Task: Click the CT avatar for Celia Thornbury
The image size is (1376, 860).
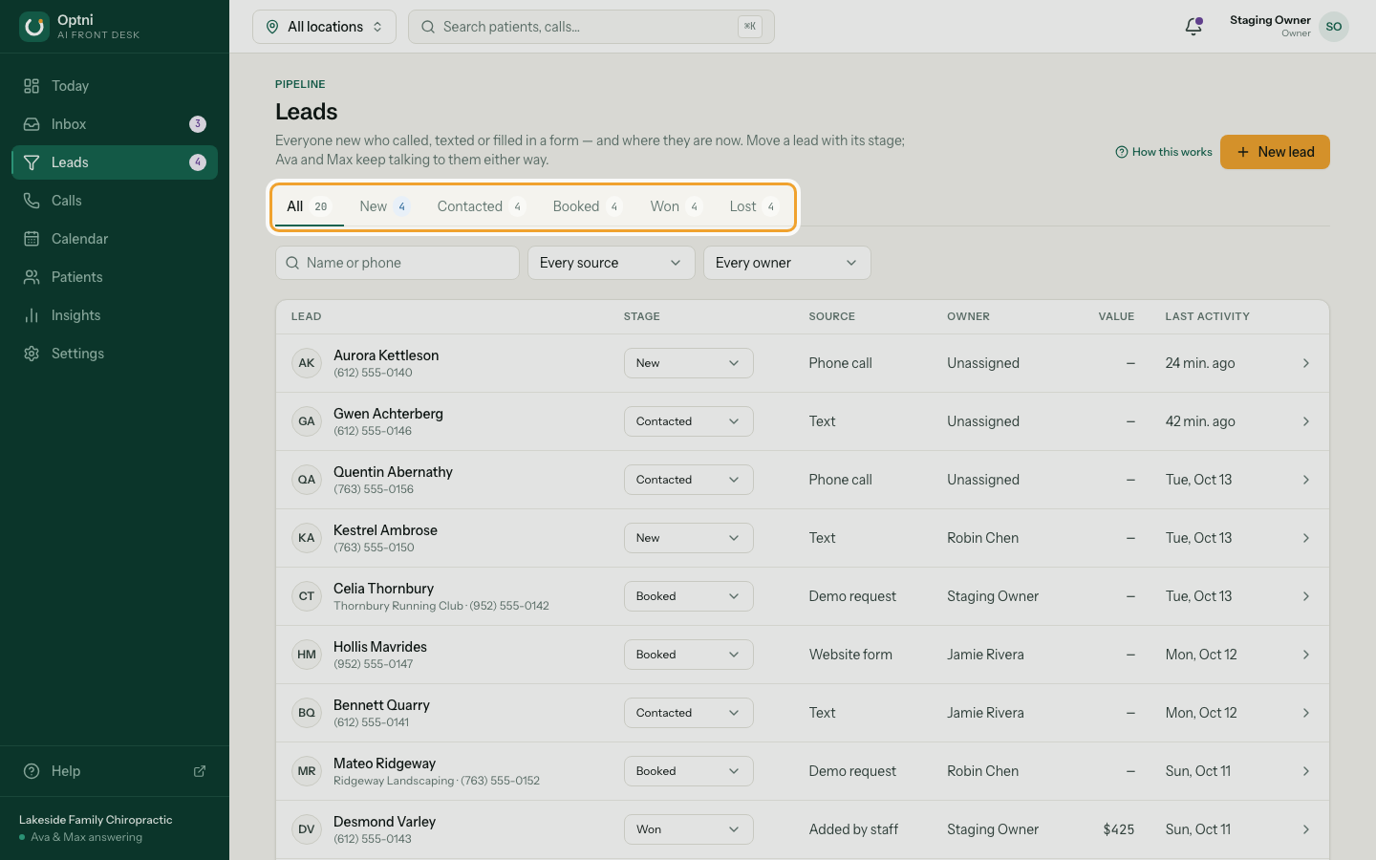Action: [307, 596]
